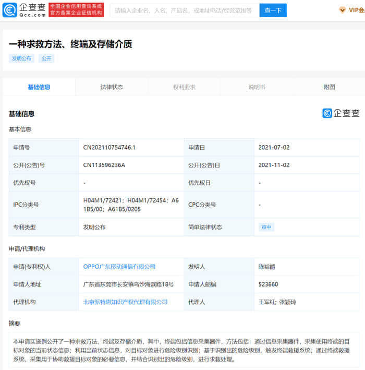365x370 pixels.
Task: Open the 北京派特恩知识产权代理有限公司 agency link
Action: coord(126,302)
